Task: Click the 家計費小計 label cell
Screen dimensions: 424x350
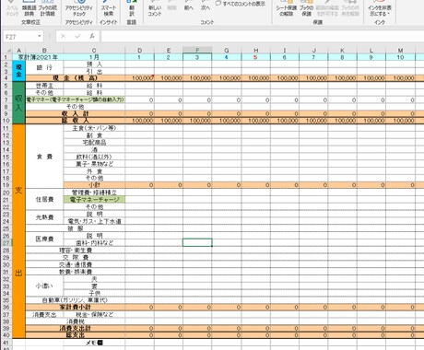Action: click(76, 307)
